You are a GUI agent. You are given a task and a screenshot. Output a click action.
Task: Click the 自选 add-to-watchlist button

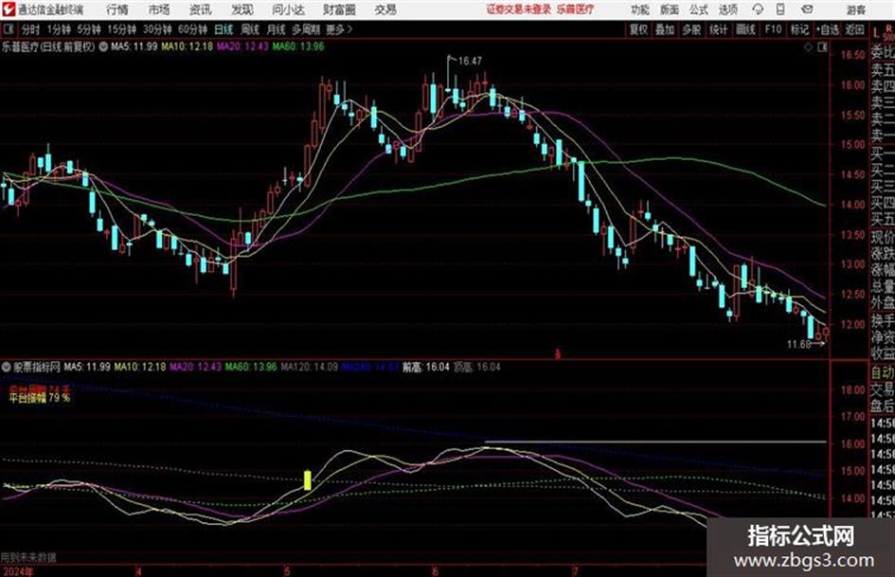click(x=828, y=29)
